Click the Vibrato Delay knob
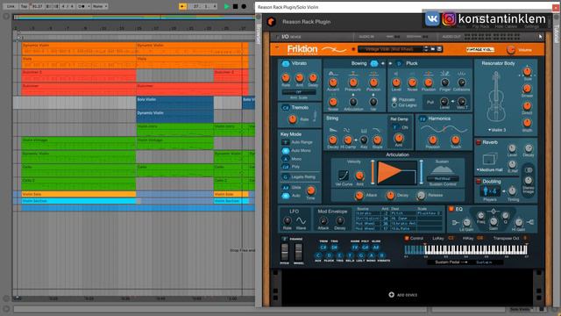Image resolution: width=561 pixels, height=316 pixels. 313,78
